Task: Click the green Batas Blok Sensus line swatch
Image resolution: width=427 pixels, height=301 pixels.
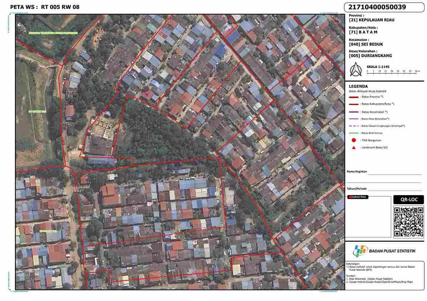Action: pos(354,133)
